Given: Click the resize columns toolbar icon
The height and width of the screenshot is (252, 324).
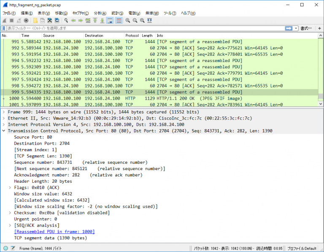Looking at the screenshot, I should [x=149, y=20].
